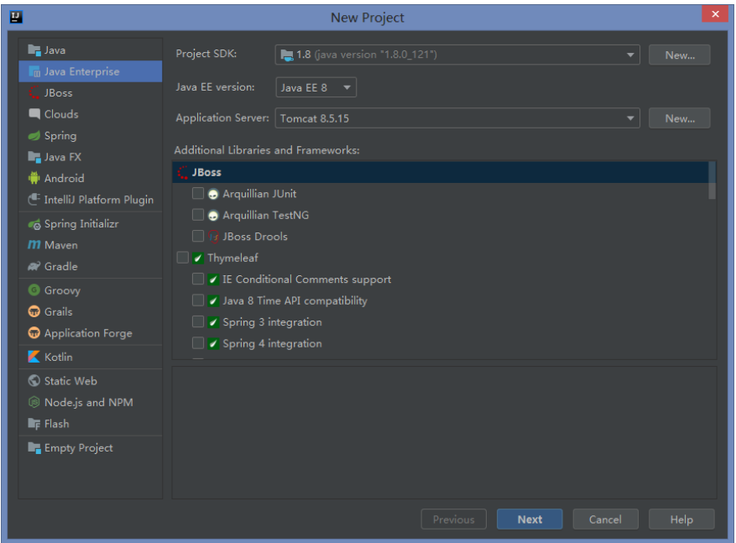This screenshot has width=736, height=543.
Task: Select the Groovy G icon
Action: pos(34,290)
